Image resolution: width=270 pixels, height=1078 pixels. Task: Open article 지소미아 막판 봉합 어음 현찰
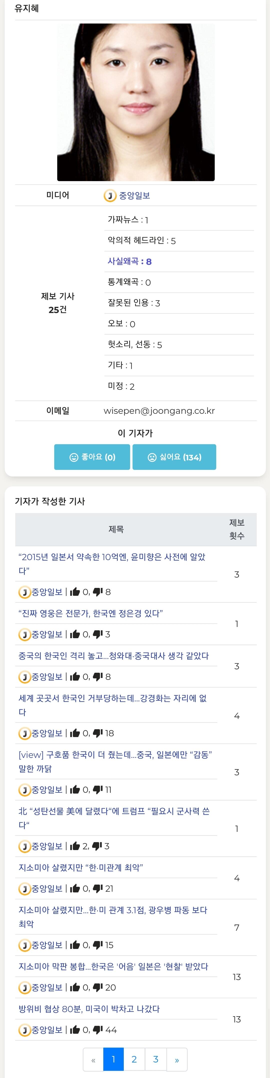(113, 967)
